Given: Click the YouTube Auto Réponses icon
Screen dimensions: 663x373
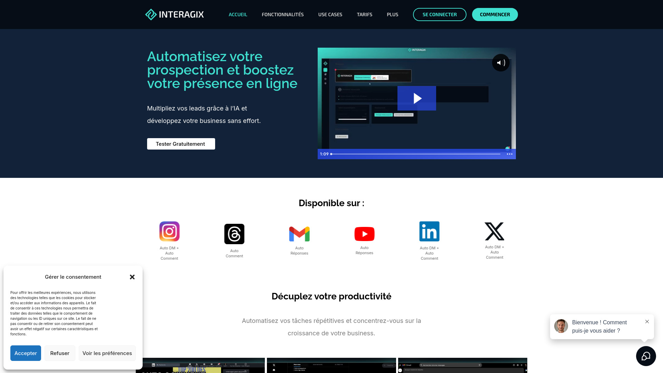Looking at the screenshot, I should (364, 233).
